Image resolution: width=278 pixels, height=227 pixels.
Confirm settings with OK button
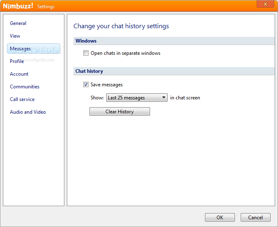pos(220,217)
